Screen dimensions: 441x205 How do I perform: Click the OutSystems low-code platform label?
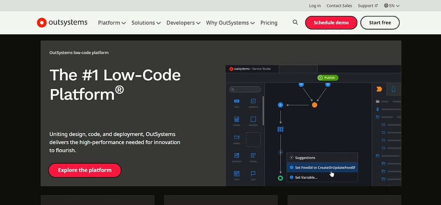(x=79, y=53)
